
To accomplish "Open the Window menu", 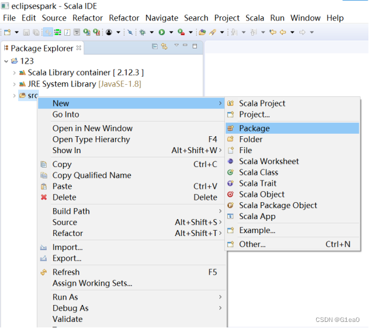I will tap(305, 18).
